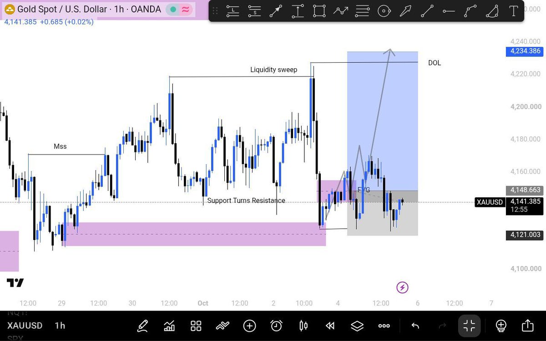Create an alert with alarm clock icon
This screenshot has height=341, width=546.
tap(276, 326)
